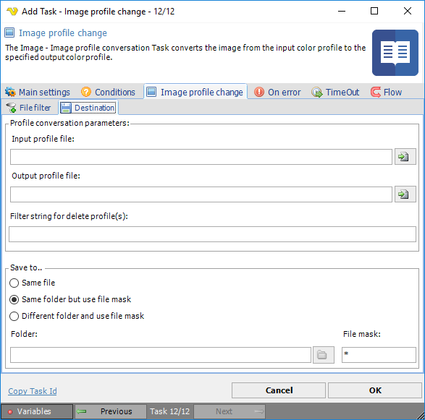Open the Conditions tab
Image resolution: width=425 pixels, height=420 pixels.
tap(108, 92)
